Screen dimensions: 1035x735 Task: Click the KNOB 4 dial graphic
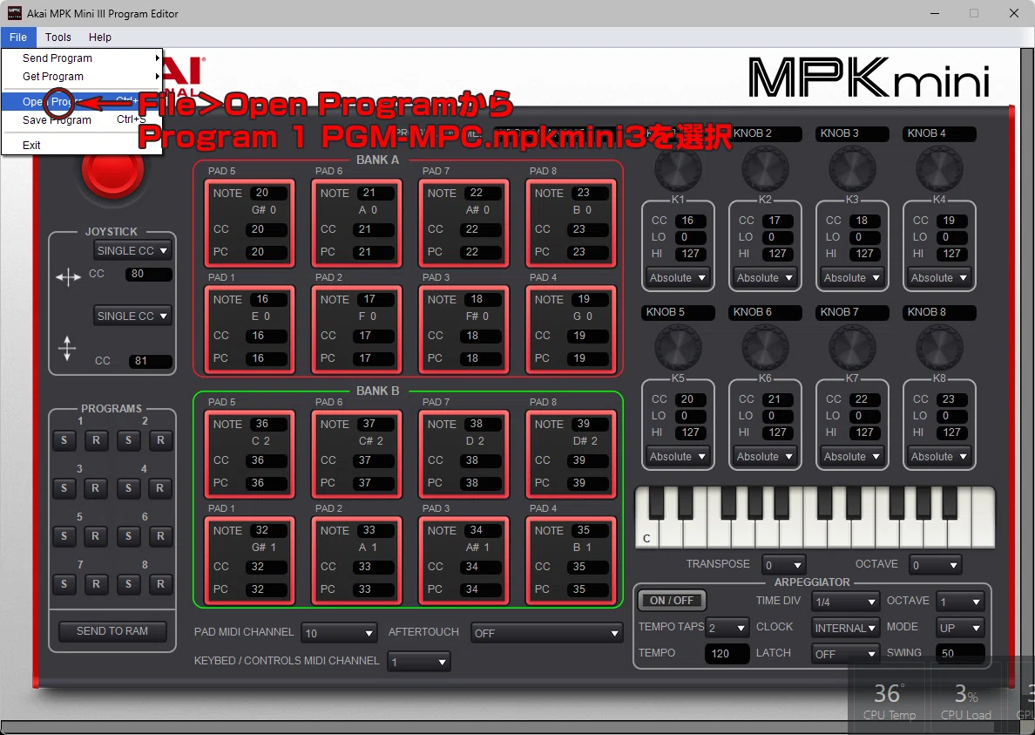(x=939, y=169)
